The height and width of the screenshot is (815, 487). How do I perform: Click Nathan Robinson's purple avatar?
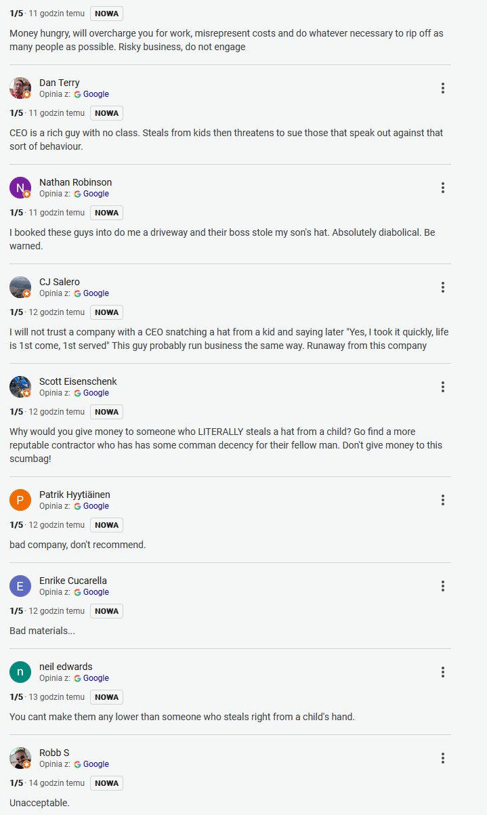point(20,188)
